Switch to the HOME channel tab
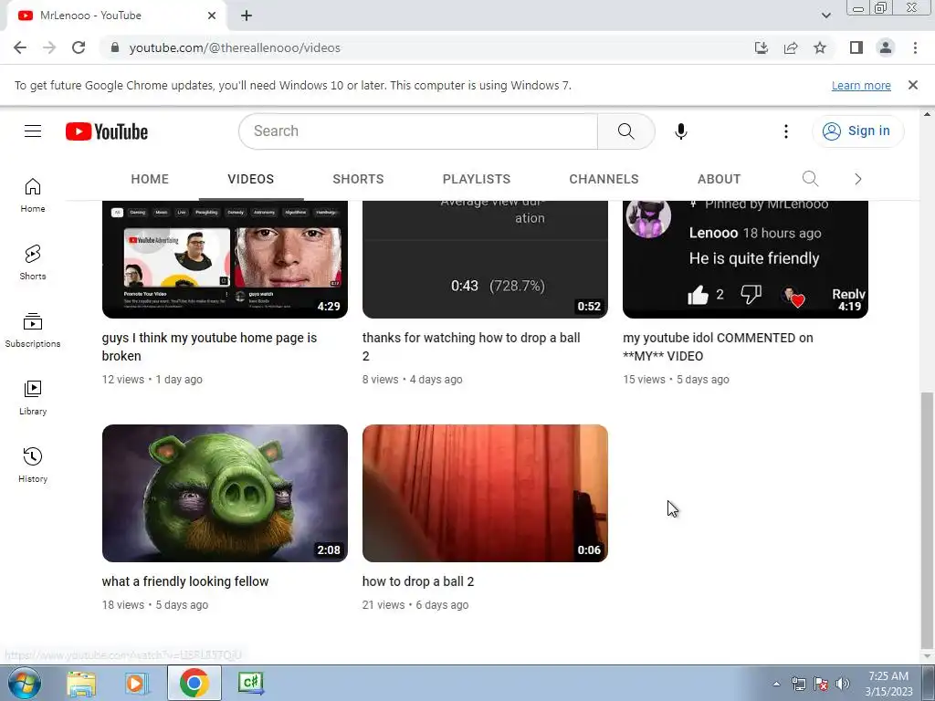Viewport: 935px width, 701px height. [150, 179]
